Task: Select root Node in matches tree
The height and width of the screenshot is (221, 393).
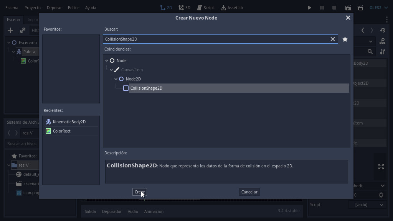Action: (121, 61)
